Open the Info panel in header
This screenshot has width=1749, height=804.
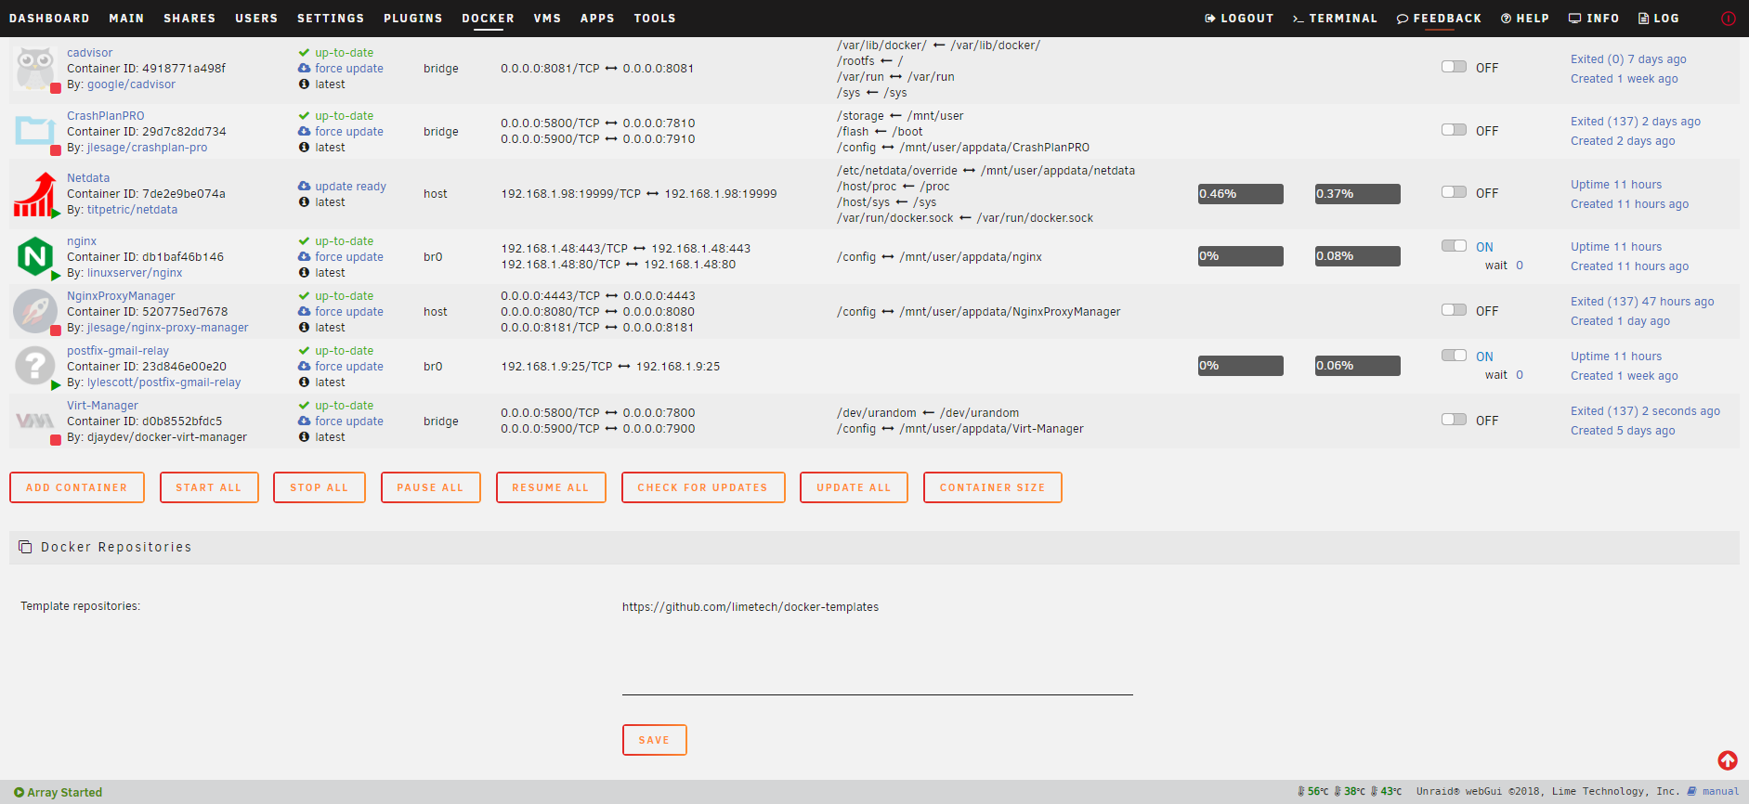click(x=1594, y=19)
